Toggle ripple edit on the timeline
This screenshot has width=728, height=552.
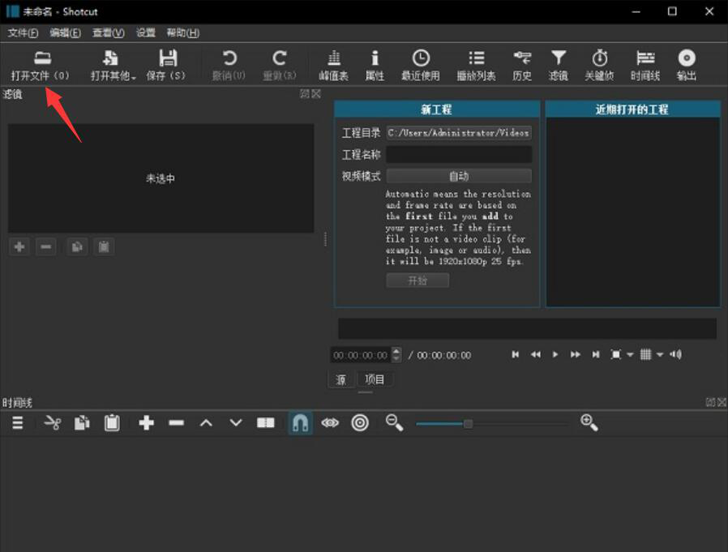(x=360, y=422)
